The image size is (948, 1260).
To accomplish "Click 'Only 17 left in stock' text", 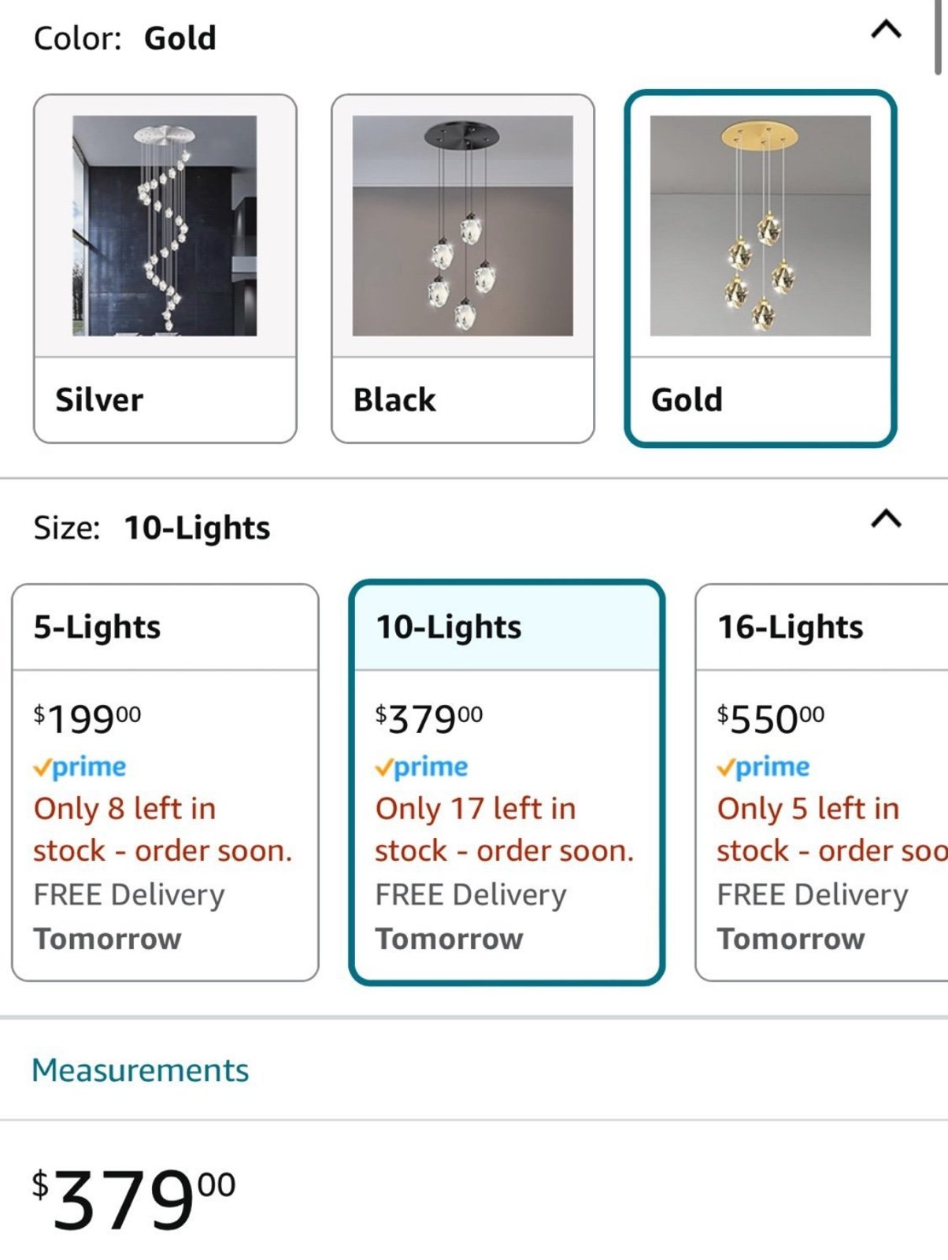I will [504, 829].
